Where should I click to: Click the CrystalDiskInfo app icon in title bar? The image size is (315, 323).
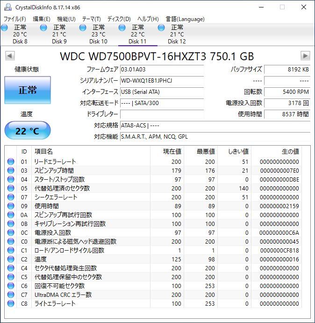point(8,7)
